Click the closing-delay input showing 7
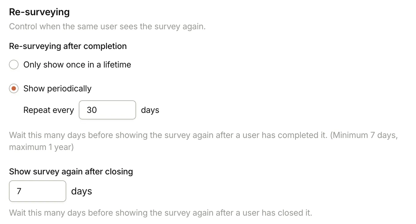The width and height of the screenshot is (416, 224). coord(37,191)
